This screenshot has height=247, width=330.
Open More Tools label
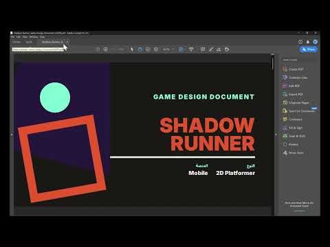[x=296, y=153]
